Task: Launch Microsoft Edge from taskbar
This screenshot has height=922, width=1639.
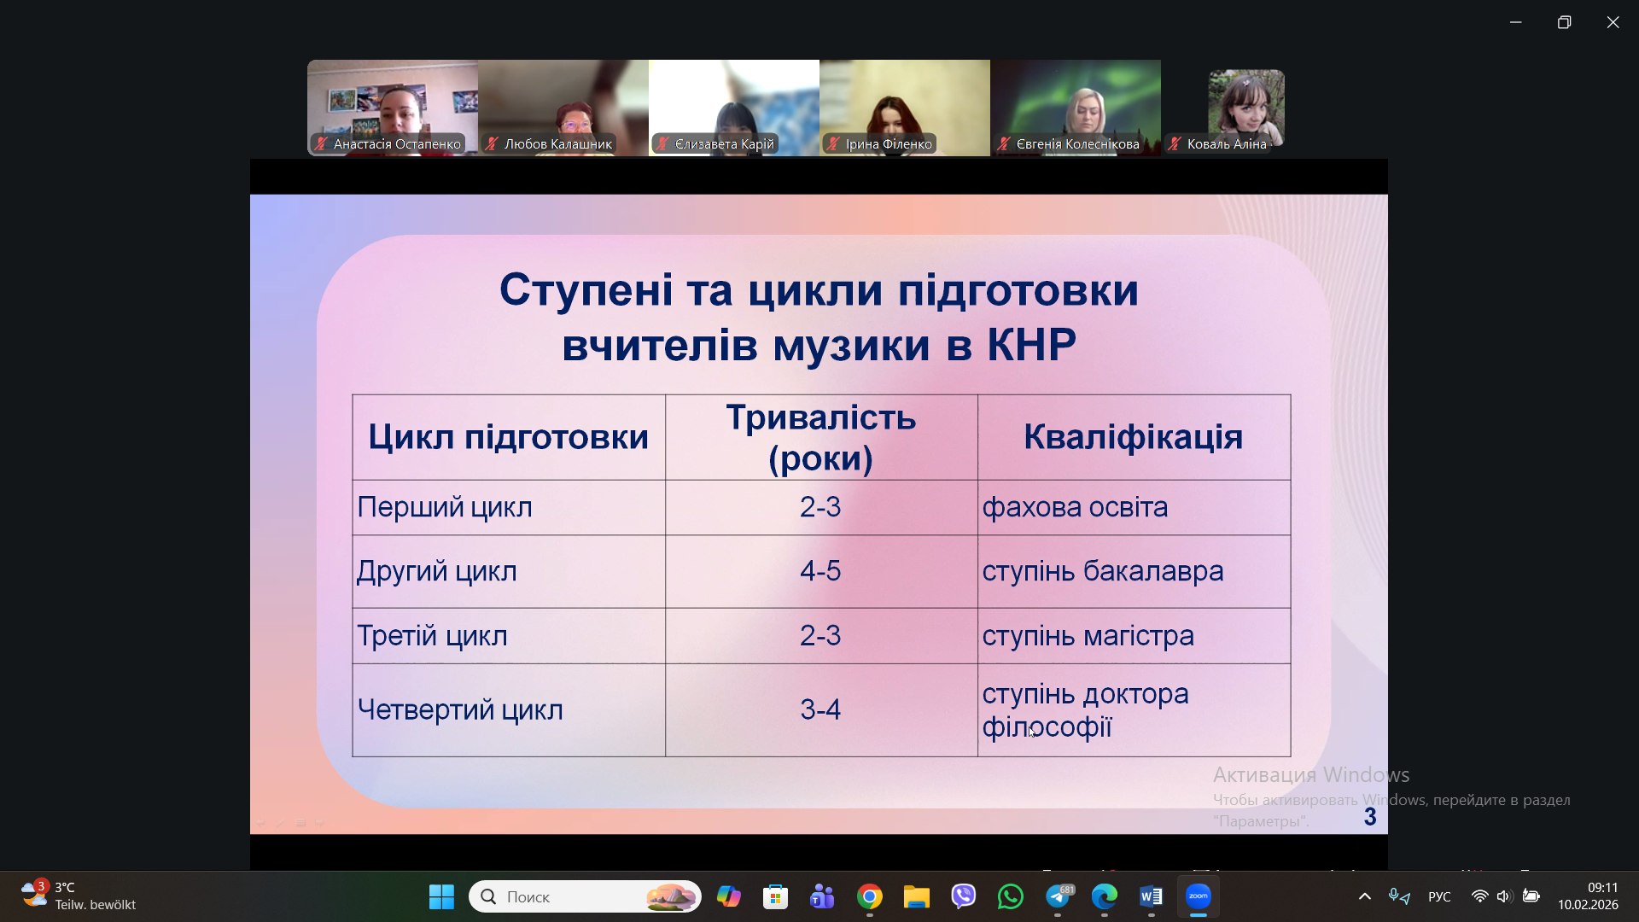Action: [x=1105, y=896]
